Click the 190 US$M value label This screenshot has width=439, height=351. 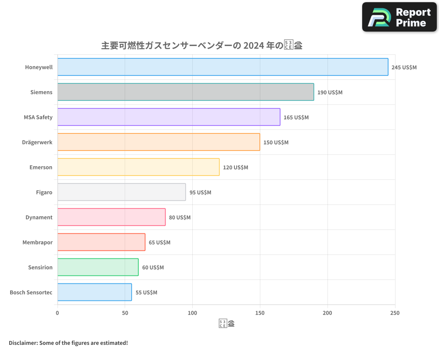pyautogui.click(x=330, y=92)
